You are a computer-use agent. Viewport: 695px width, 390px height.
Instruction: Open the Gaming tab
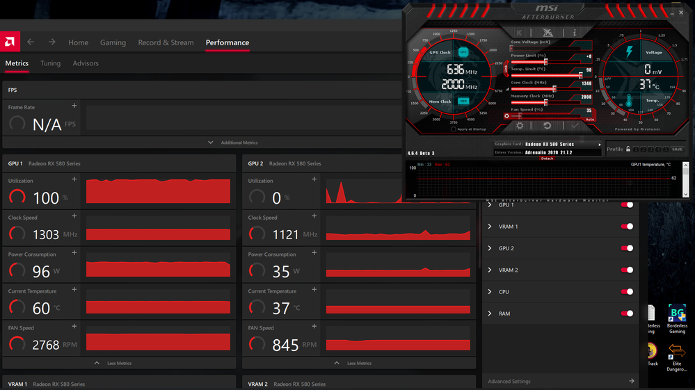coord(113,42)
